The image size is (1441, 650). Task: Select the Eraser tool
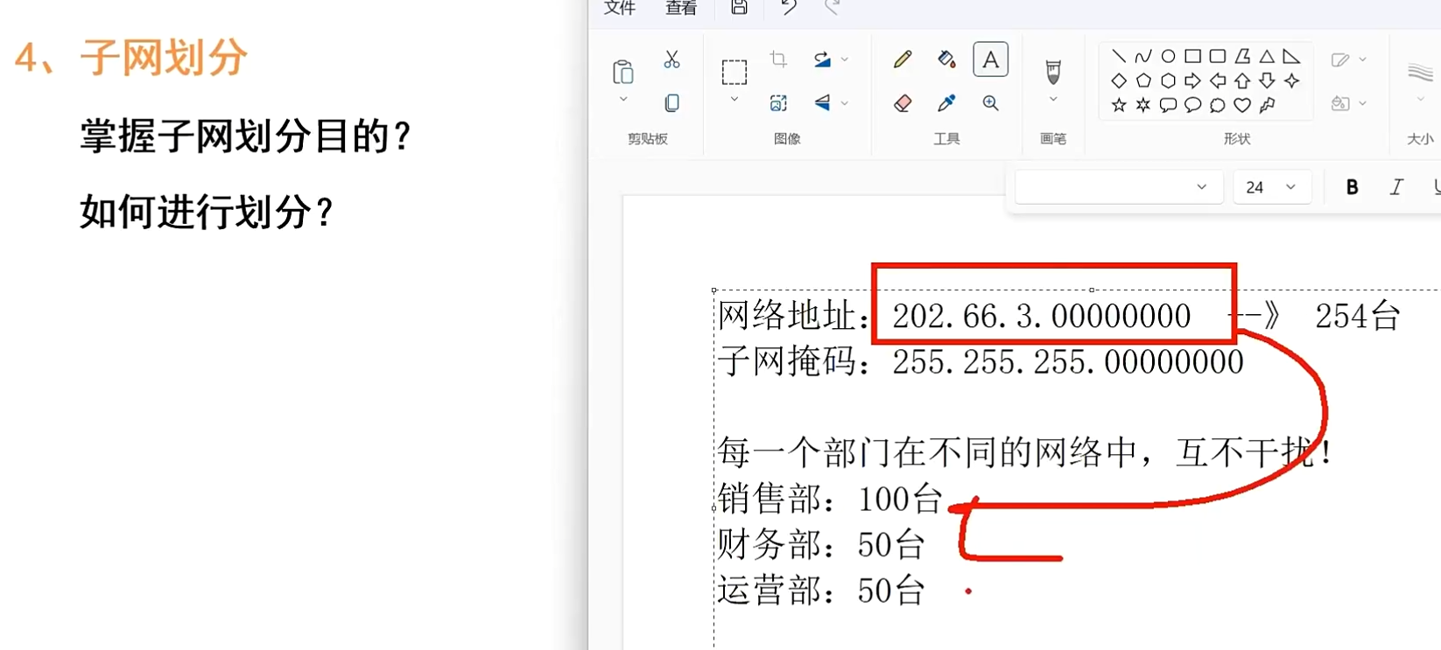903,103
